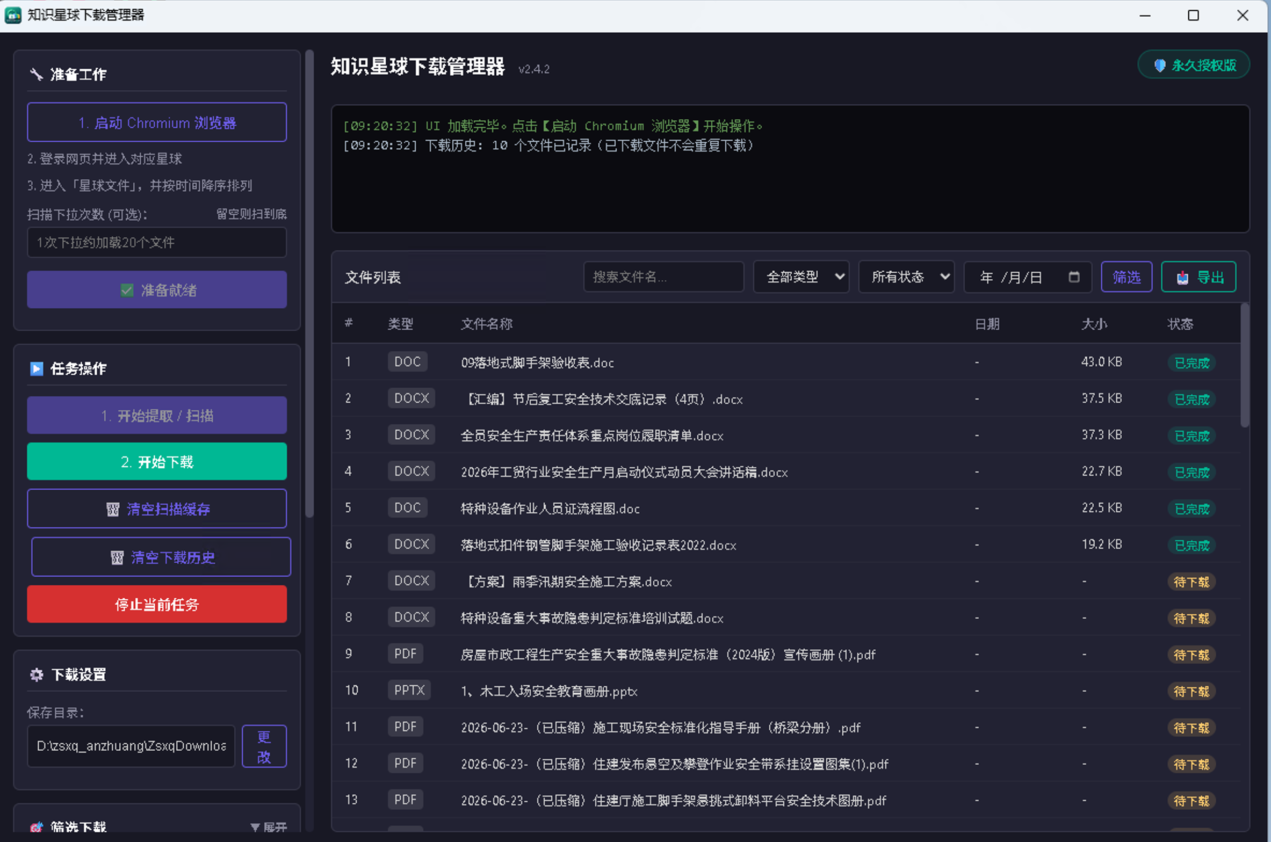Click the app logo icon in title bar
This screenshot has width=1271, height=842.
coord(13,15)
